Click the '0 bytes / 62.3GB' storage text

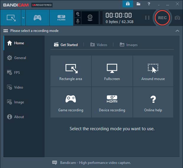coord(120,22)
